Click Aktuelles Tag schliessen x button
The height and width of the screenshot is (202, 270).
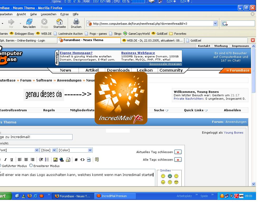click(178, 152)
